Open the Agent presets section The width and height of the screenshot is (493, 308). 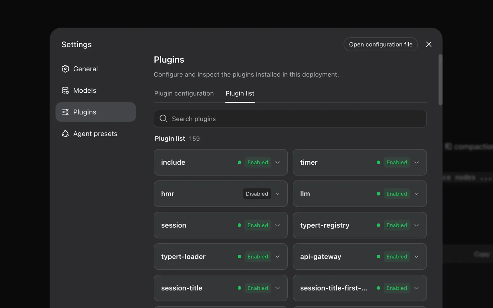point(96,134)
